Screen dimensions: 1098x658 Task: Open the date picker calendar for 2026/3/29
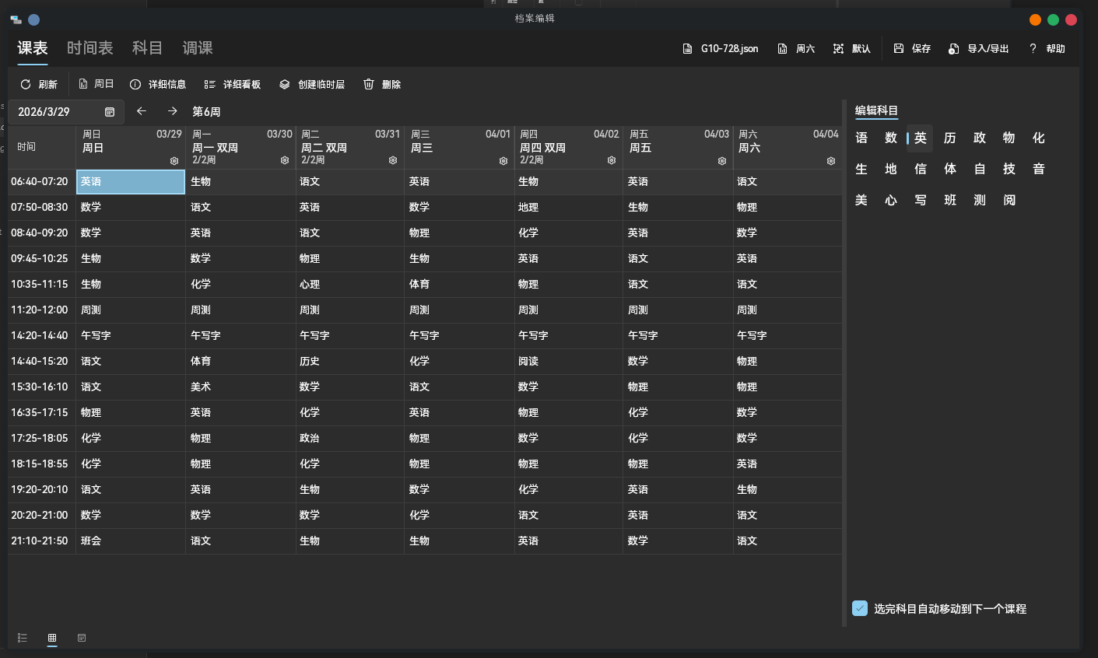point(110,112)
